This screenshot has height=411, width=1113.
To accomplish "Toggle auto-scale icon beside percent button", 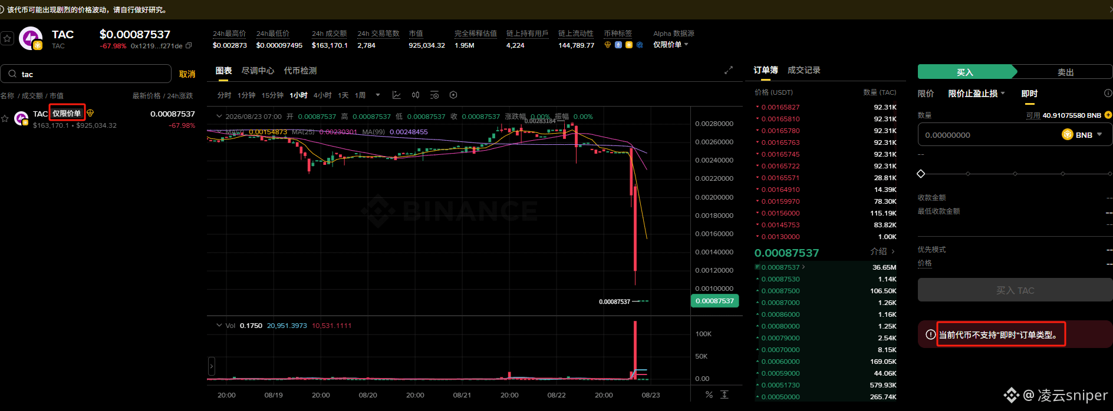I will (725, 395).
